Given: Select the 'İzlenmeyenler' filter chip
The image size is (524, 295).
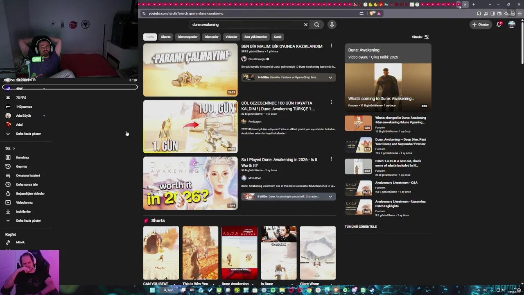Looking at the screenshot, I should [187, 37].
